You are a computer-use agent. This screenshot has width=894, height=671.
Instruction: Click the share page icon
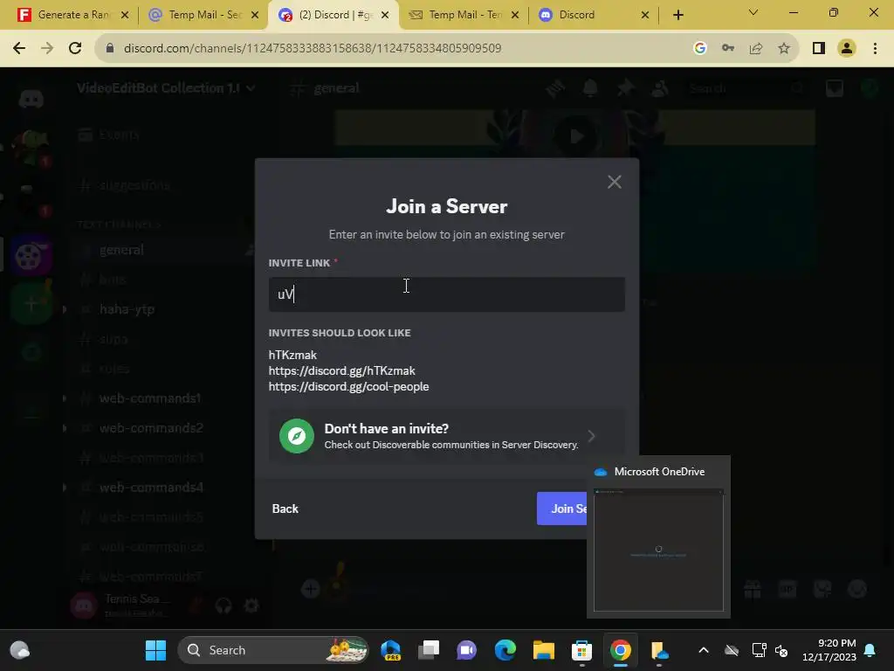pos(756,48)
